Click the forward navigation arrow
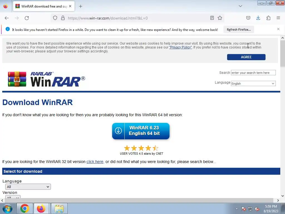The width and height of the screenshot is (285, 214). coord(17,18)
